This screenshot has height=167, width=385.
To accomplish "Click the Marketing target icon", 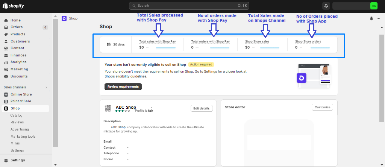I will (6, 69).
